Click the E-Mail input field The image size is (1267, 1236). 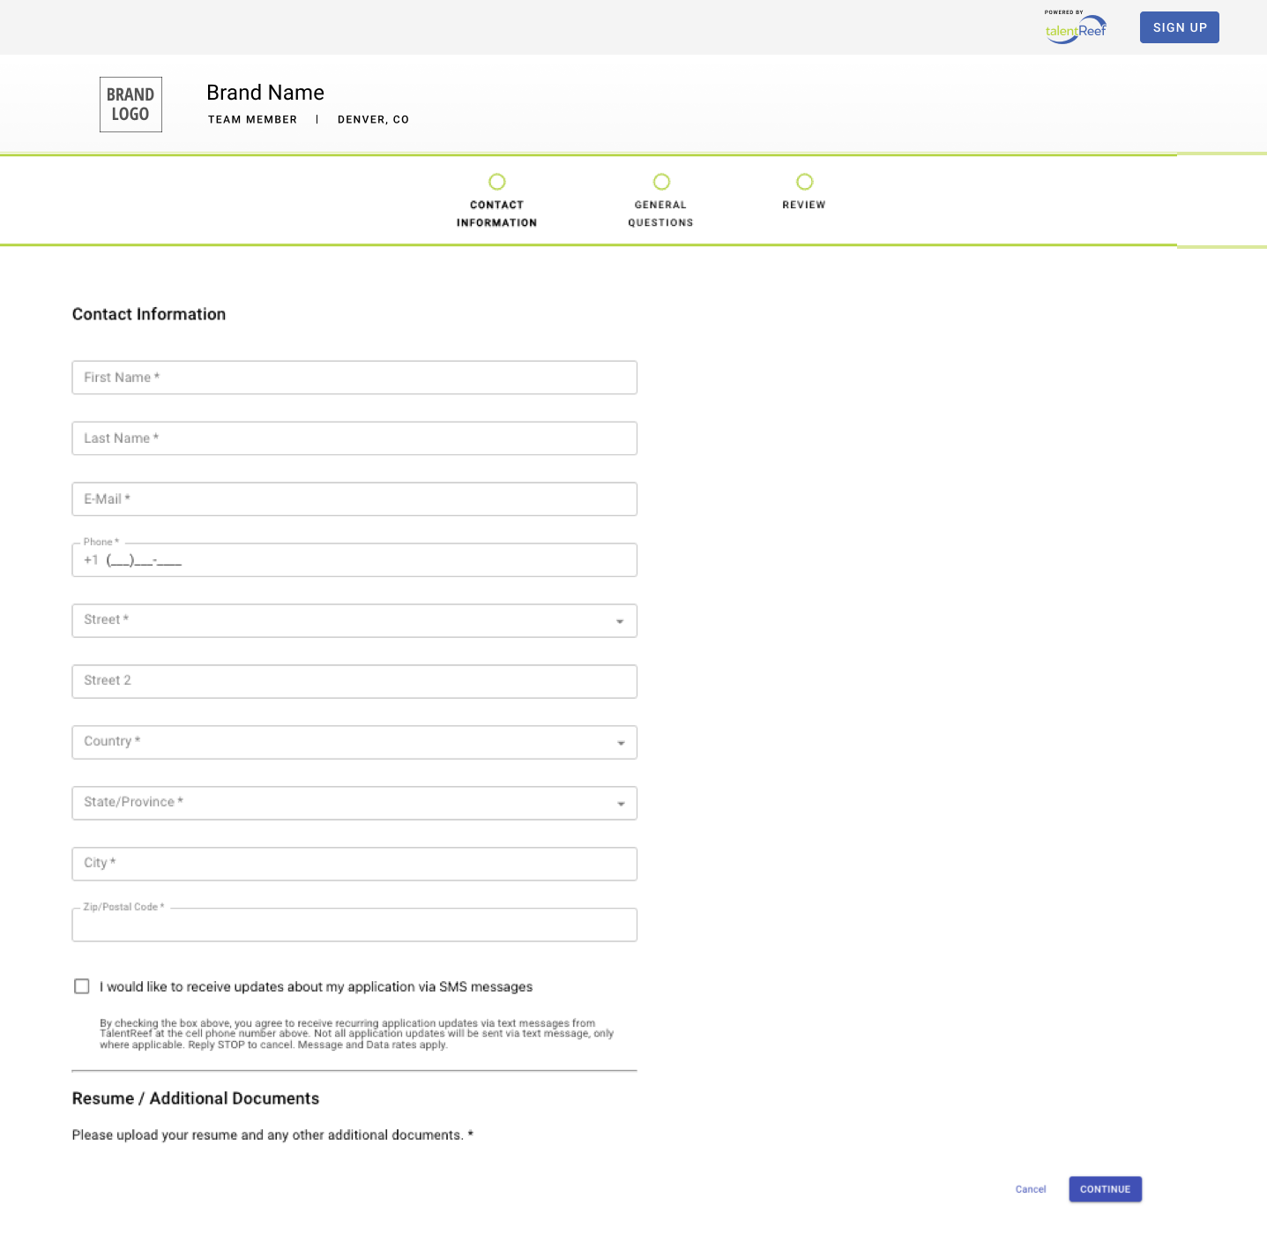tap(354, 498)
